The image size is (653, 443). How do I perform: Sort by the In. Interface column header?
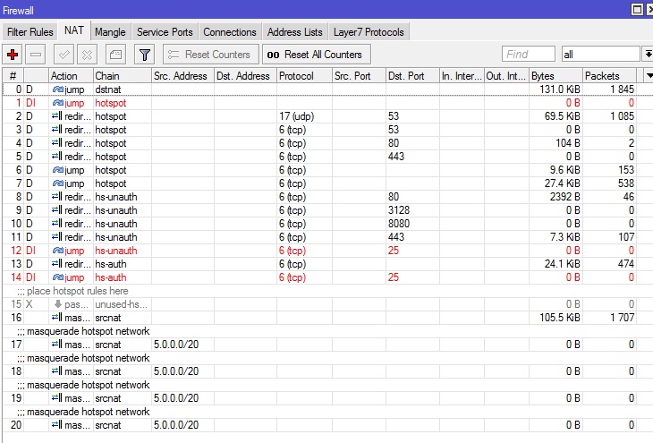coord(462,76)
